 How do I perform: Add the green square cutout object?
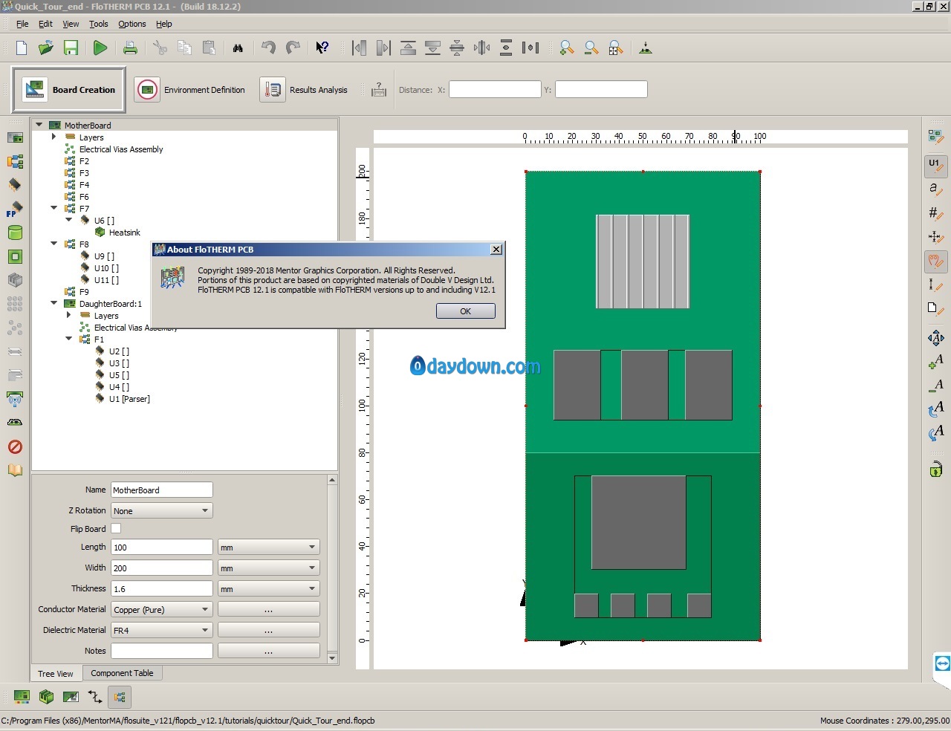pos(15,256)
